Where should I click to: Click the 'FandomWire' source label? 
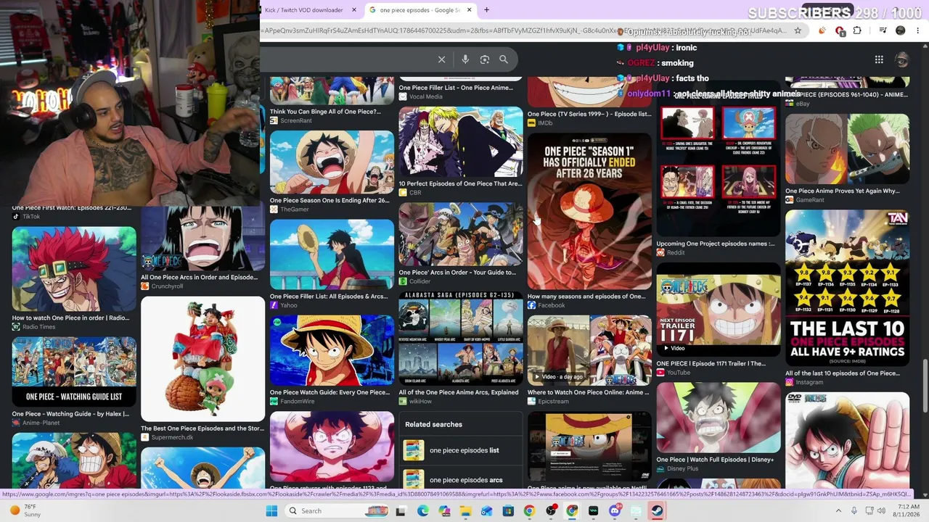tap(298, 402)
